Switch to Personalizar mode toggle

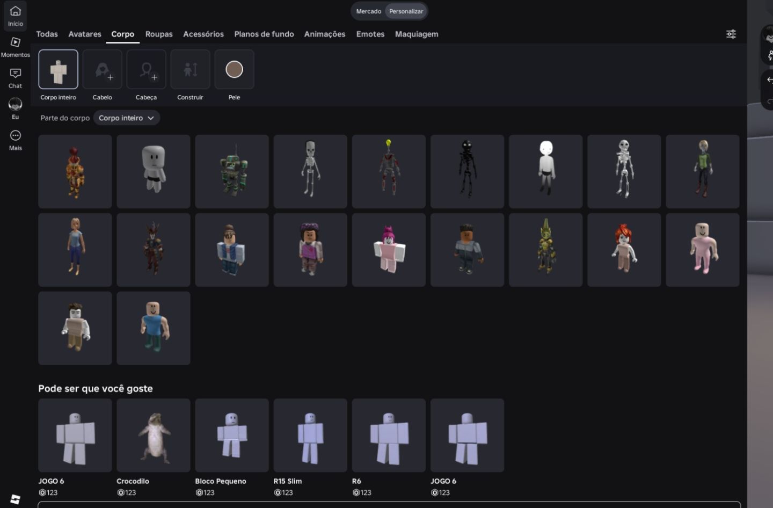point(406,11)
